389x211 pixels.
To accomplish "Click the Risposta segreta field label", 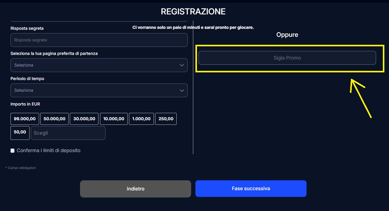I will pyautogui.click(x=27, y=29).
